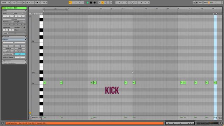Expand the Note Expression section
The image size is (224, 126).
tap(14, 63)
